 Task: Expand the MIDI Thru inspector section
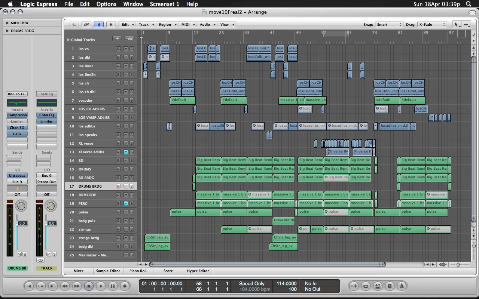[7, 23]
